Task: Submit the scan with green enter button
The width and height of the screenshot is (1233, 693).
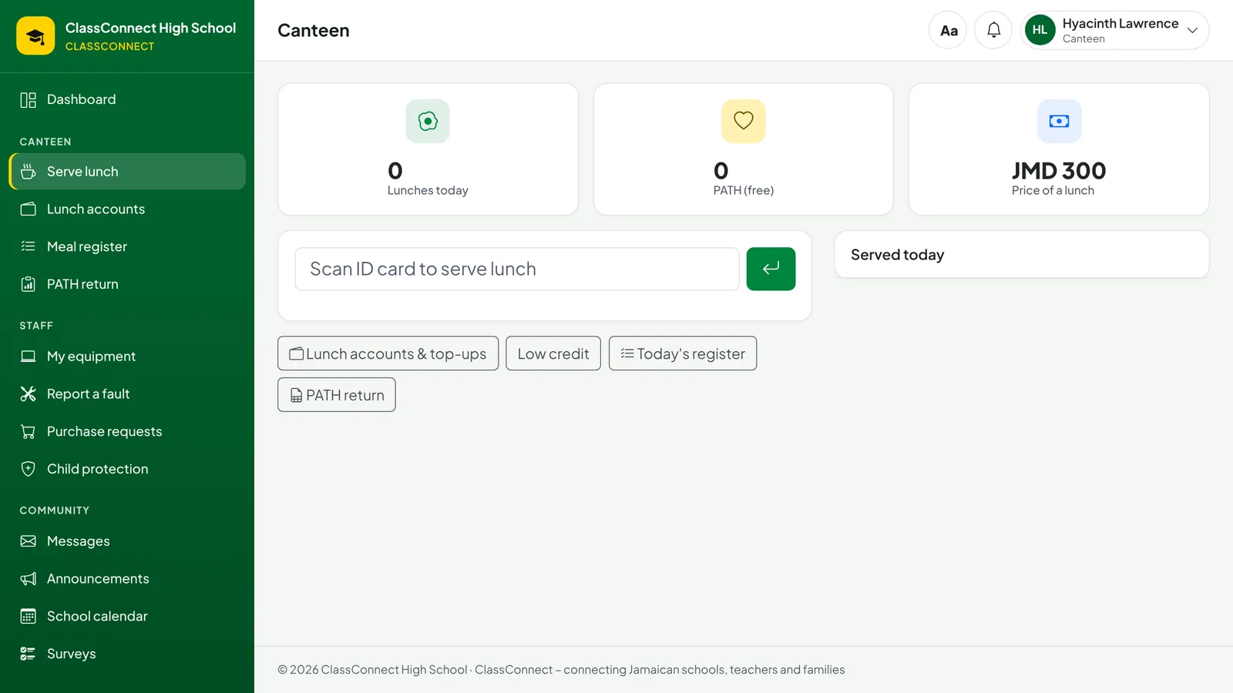Action: (771, 269)
